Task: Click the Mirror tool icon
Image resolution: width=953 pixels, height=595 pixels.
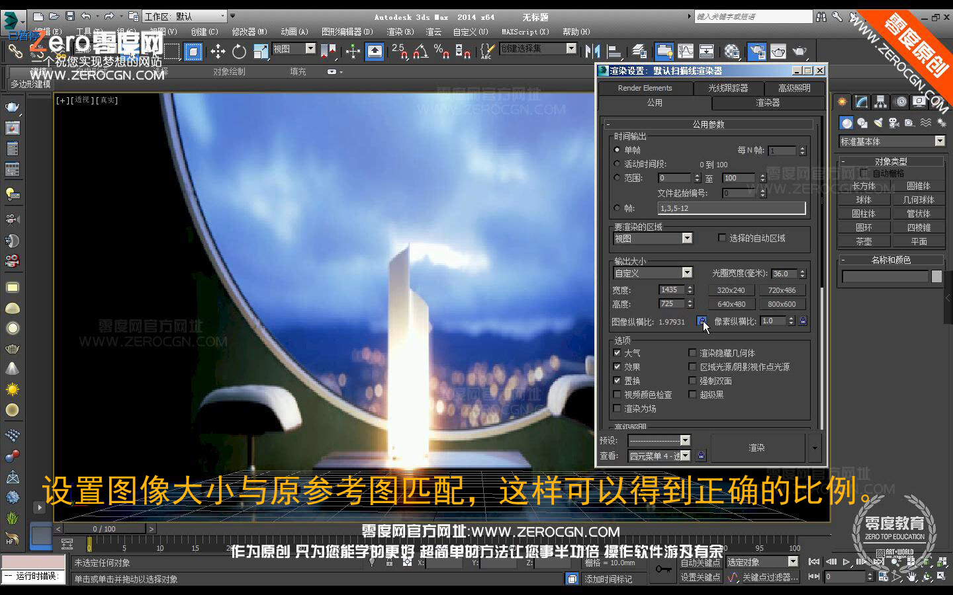Action: point(592,51)
